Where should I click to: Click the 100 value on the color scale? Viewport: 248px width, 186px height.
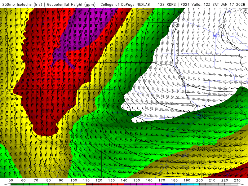[73, 180]
